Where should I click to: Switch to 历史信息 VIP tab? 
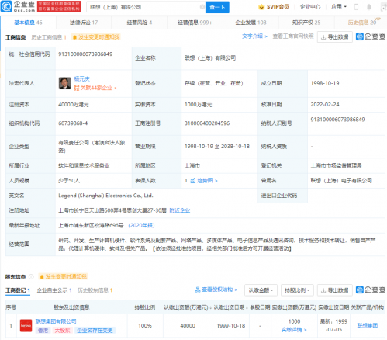[x=363, y=22]
